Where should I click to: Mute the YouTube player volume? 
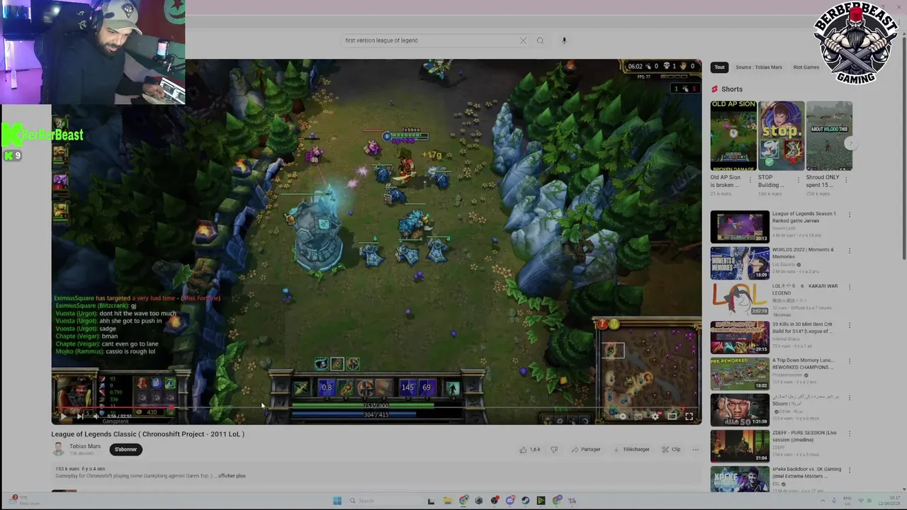pos(95,416)
